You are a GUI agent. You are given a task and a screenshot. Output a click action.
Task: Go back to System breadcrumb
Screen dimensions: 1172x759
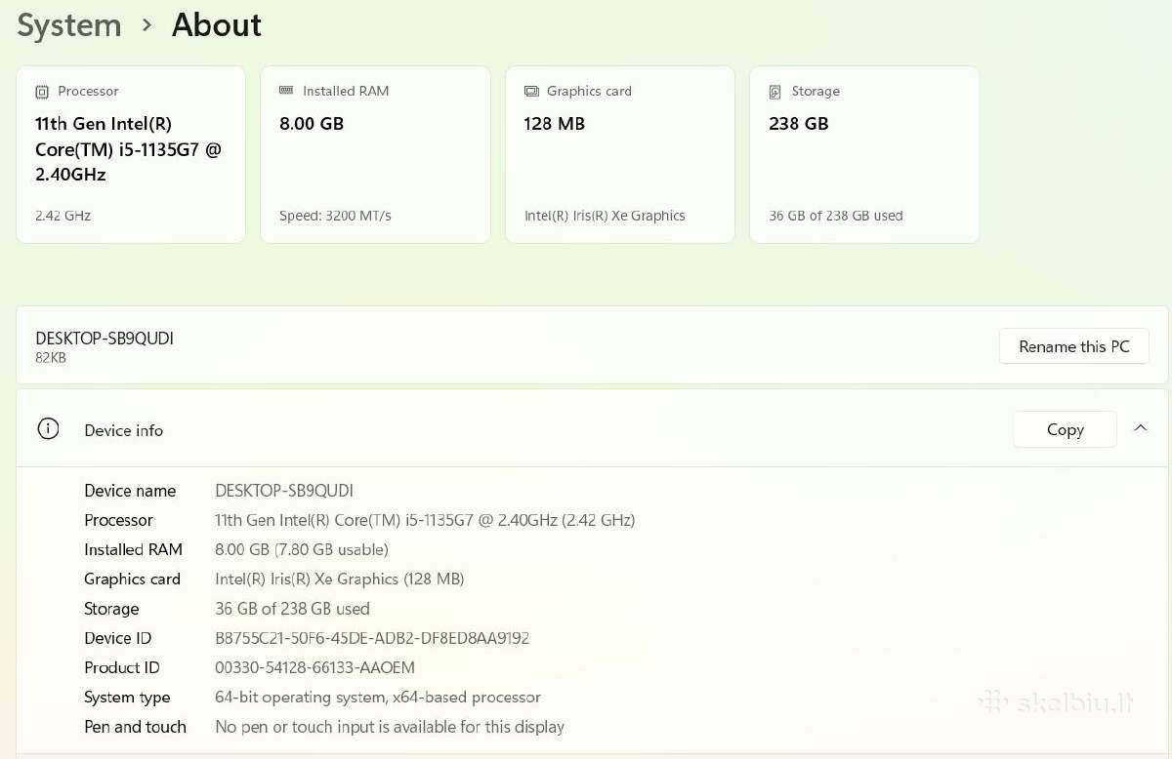click(69, 25)
